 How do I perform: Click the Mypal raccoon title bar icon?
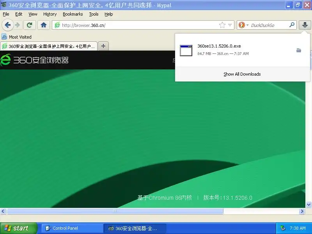4,4
